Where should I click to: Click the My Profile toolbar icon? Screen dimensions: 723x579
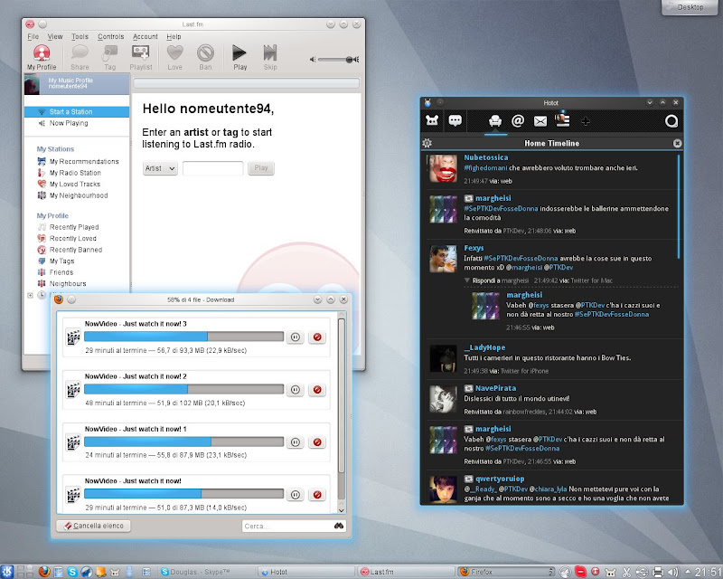tap(42, 56)
